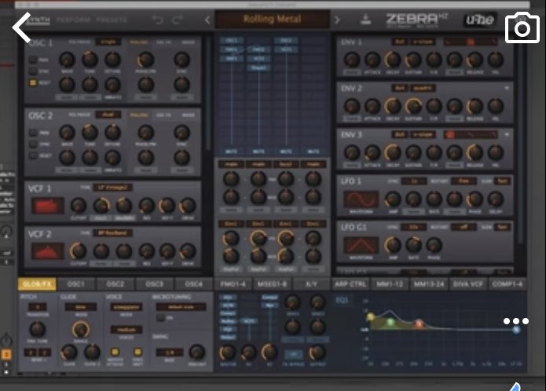
Task: Select the DIVA VCF tab
Action: click(x=468, y=284)
